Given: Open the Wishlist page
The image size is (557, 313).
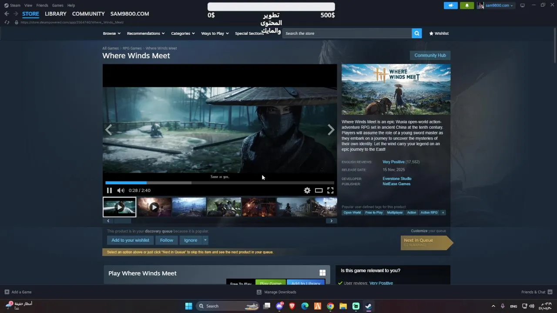Looking at the screenshot, I should coord(439,33).
